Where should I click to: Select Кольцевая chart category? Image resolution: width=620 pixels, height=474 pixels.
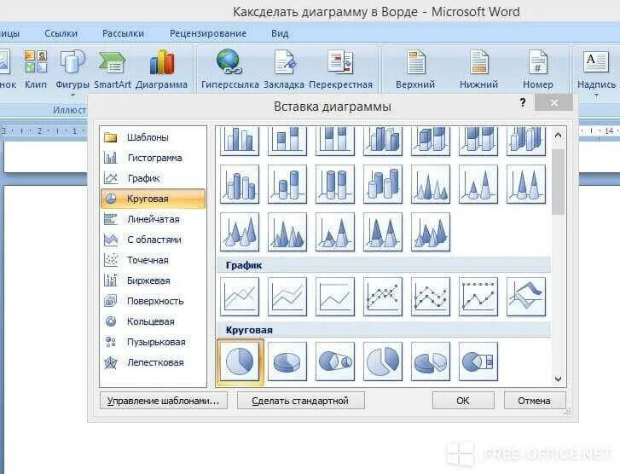153,321
